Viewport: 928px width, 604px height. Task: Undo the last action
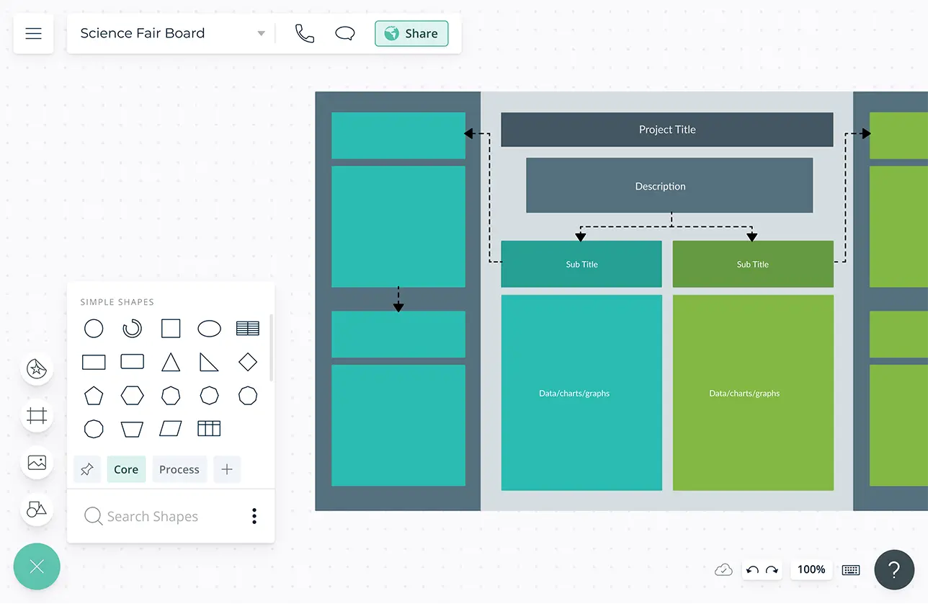tap(753, 570)
